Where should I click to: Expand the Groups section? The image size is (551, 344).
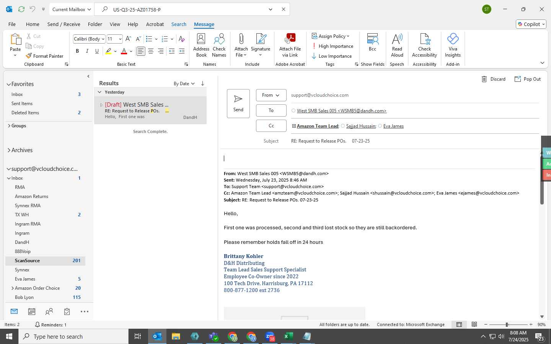pos(9,125)
